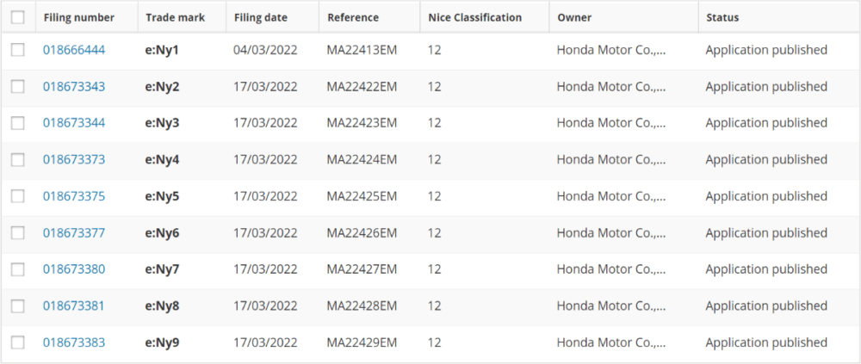Open filing number 018666444
This screenshot has width=861, height=364.
(x=74, y=50)
